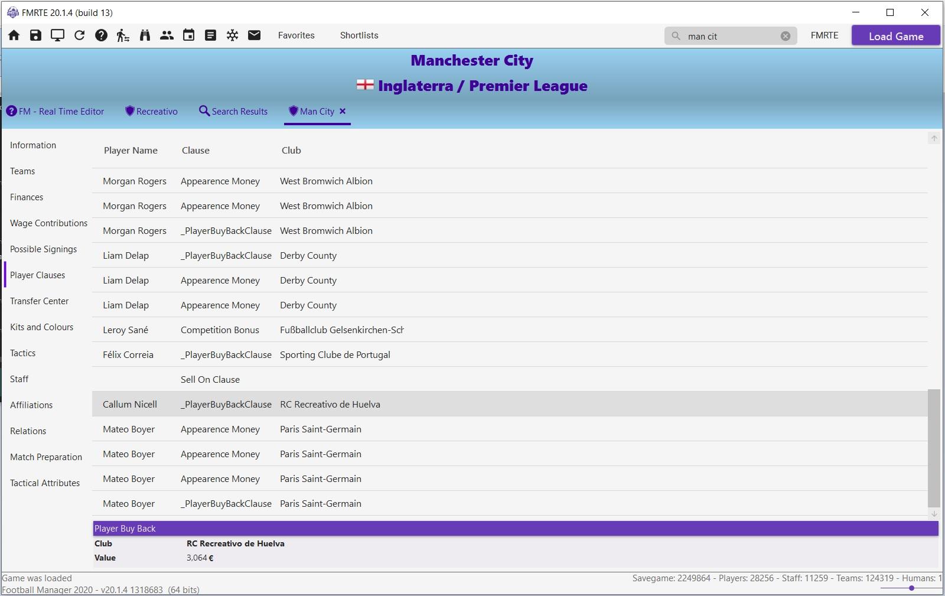Open the monitor display icon

pyautogui.click(x=57, y=35)
